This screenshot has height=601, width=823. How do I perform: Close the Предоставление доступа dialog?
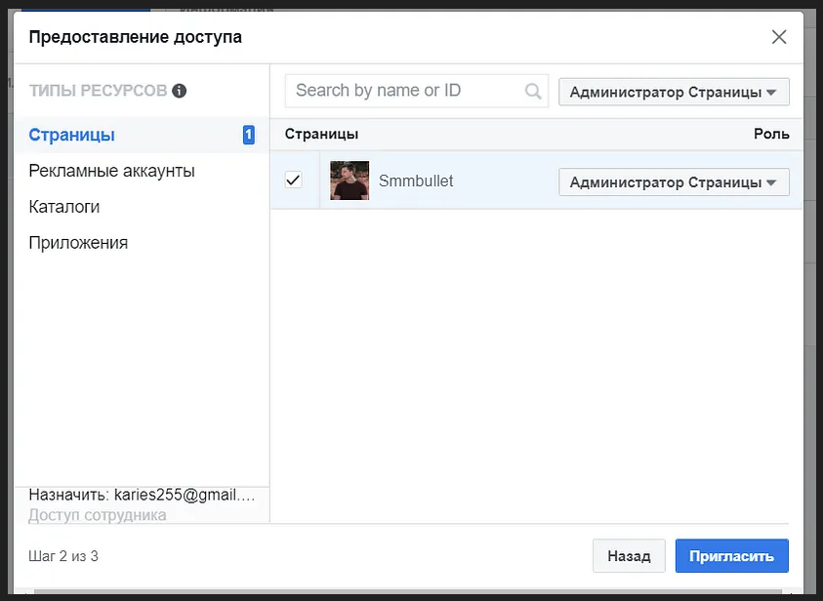pyautogui.click(x=778, y=37)
